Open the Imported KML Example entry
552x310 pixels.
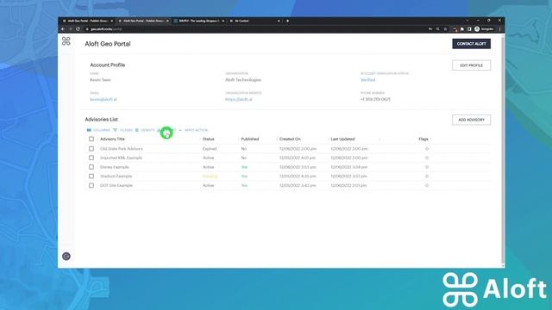(x=121, y=158)
